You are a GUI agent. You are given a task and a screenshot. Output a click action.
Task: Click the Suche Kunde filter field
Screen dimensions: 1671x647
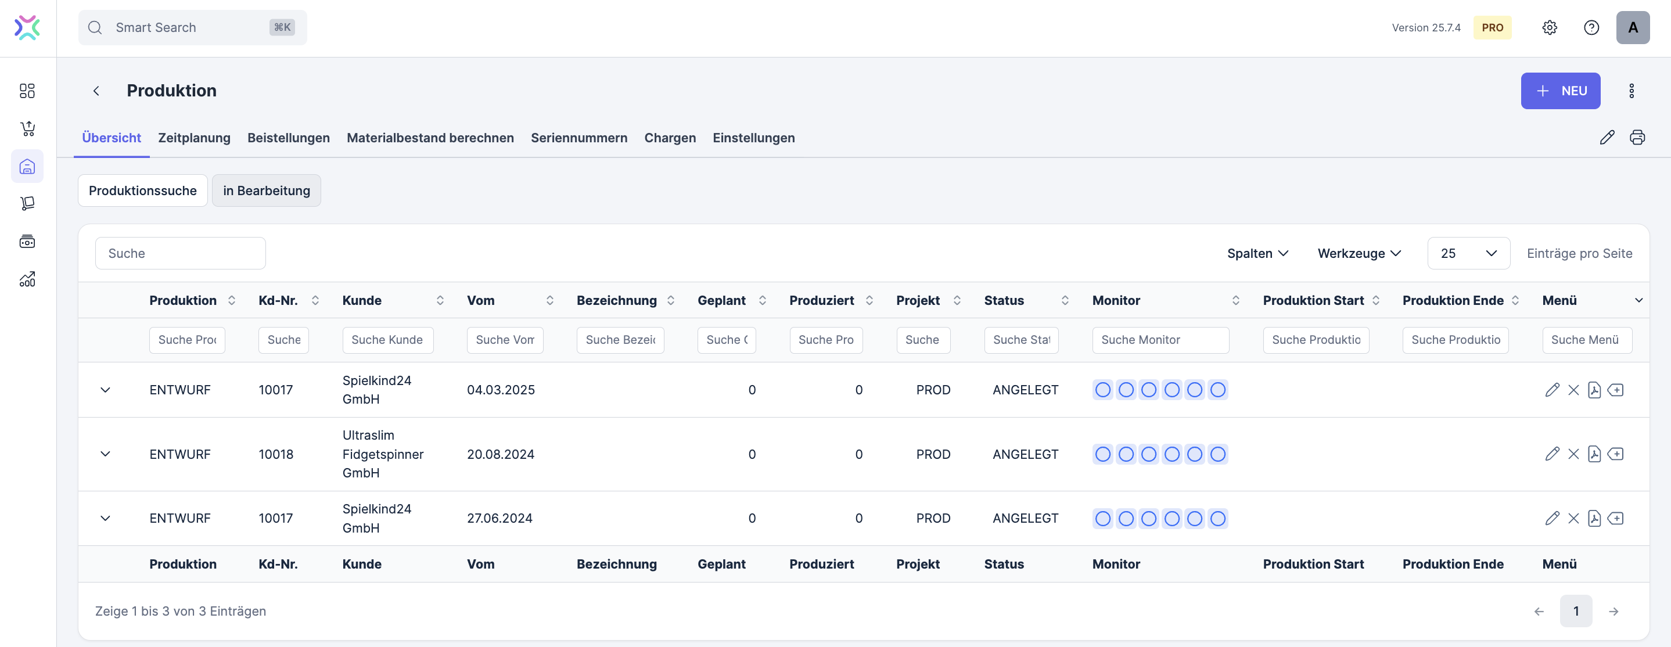click(387, 340)
